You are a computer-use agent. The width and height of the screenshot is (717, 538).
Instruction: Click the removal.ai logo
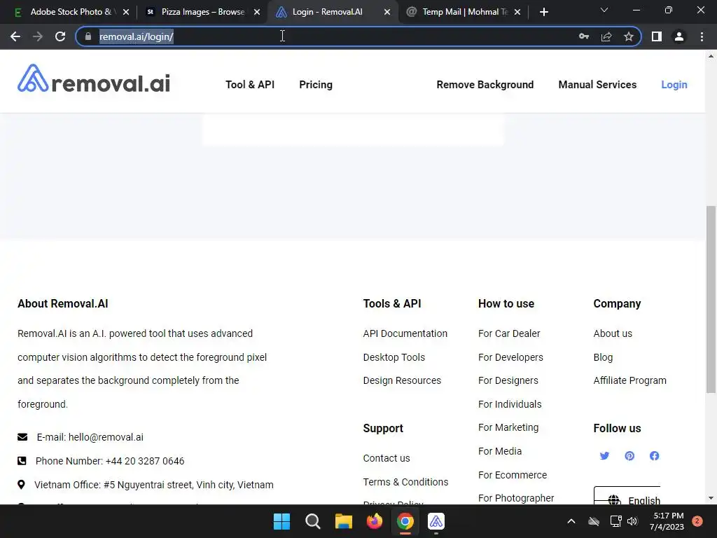pyautogui.click(x=94, y=79)
